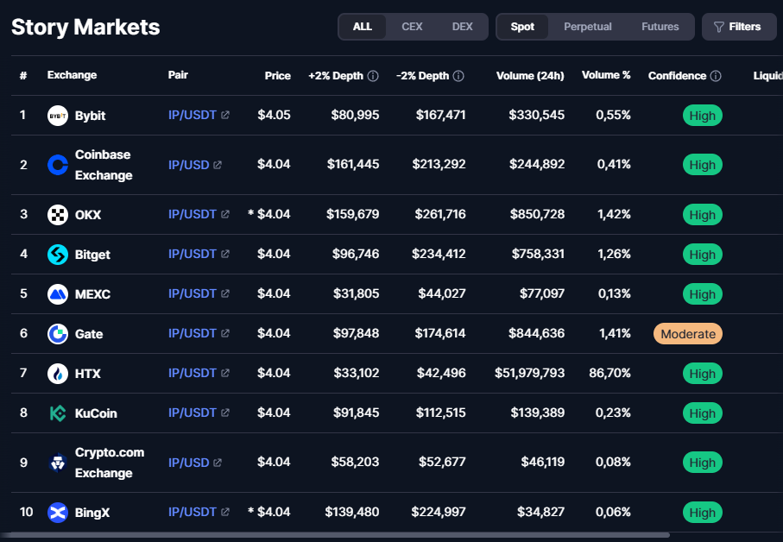783x542 pixels.
Task: Click the MEXC exchange name
Action: click(x=92, y=294)
